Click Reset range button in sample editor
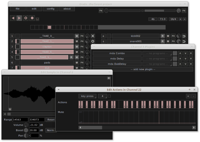 (51, 120)
